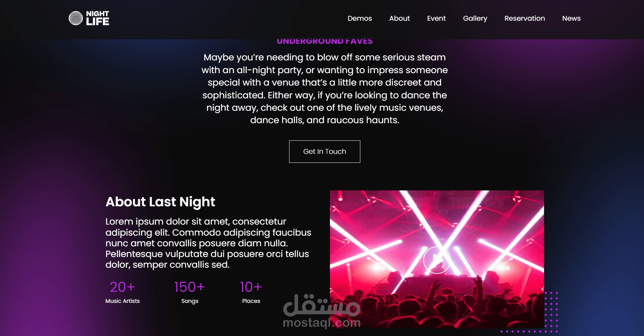This screenshot has width=644, height=336.
Task: Open the Event nav link
Action: click(436, 18)
